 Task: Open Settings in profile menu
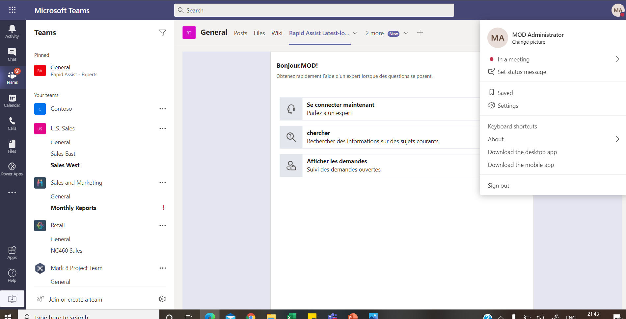(503, 105)
